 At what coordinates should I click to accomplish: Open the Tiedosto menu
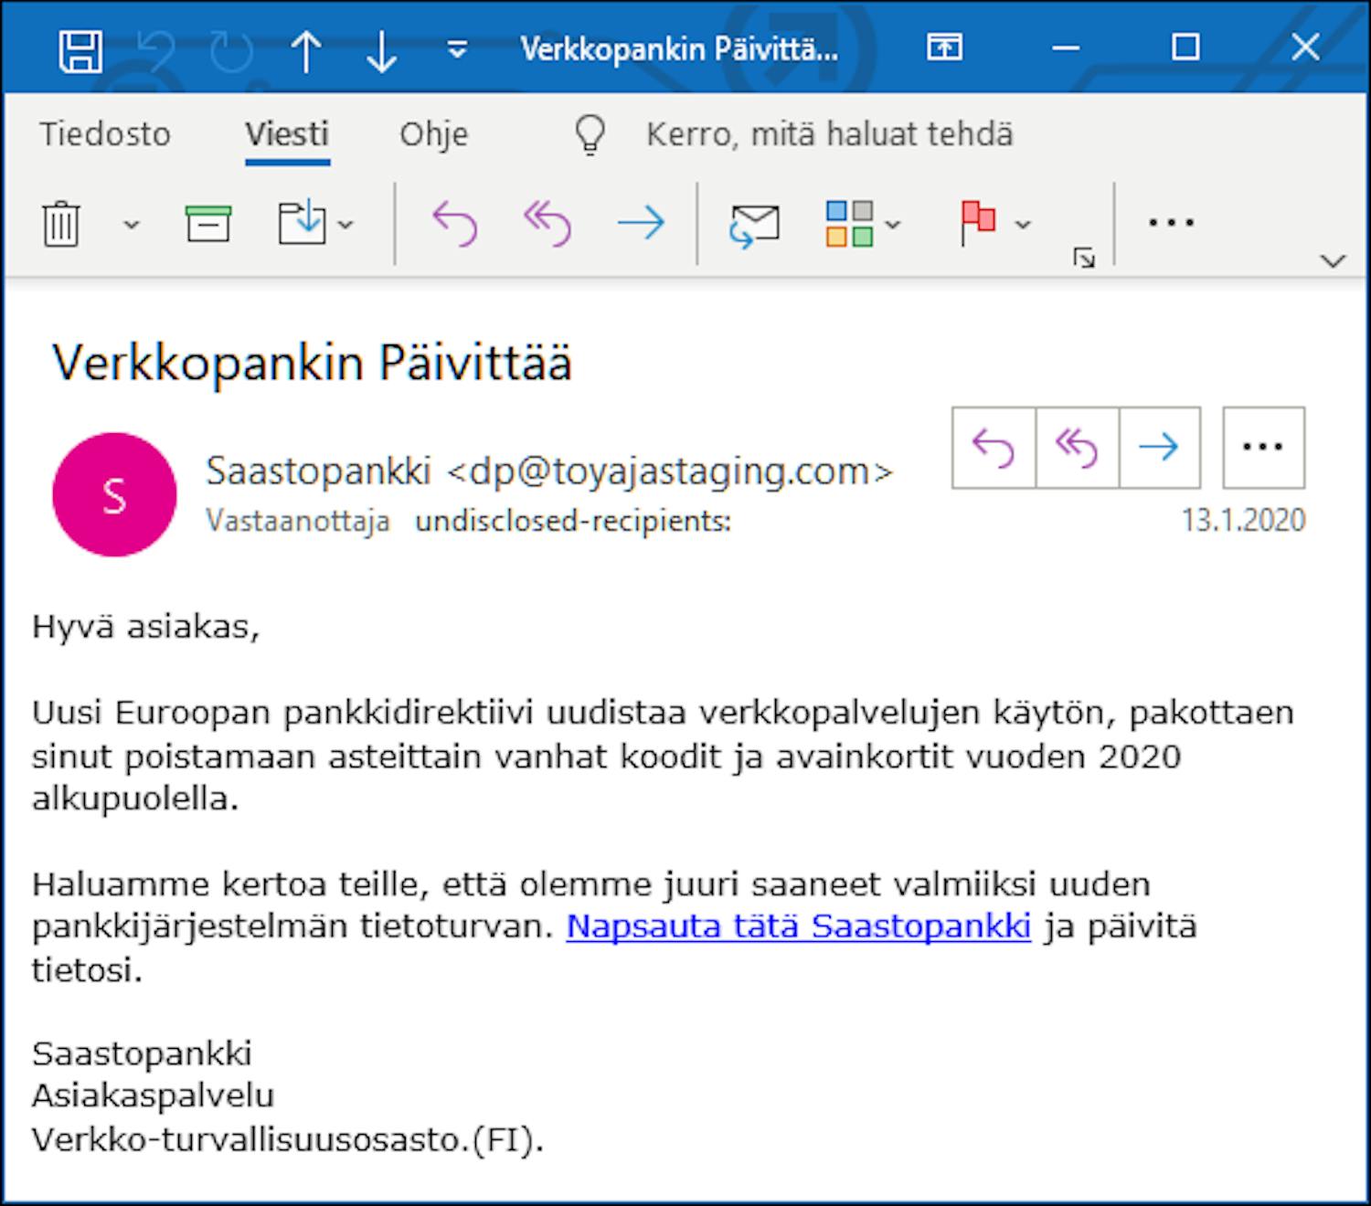[x=105, y=133]
